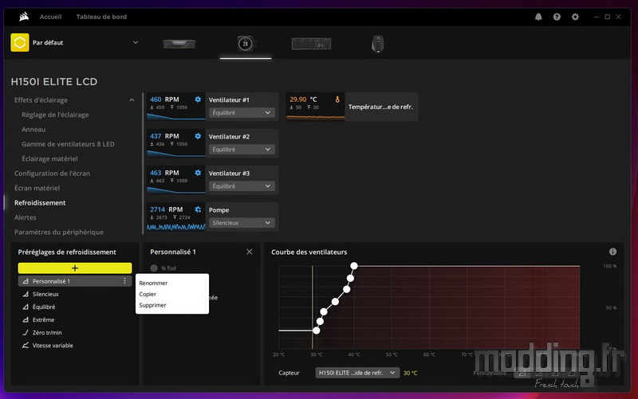
Task: Click the 437 RPM sensor graph tile
Action: point(175,143)
